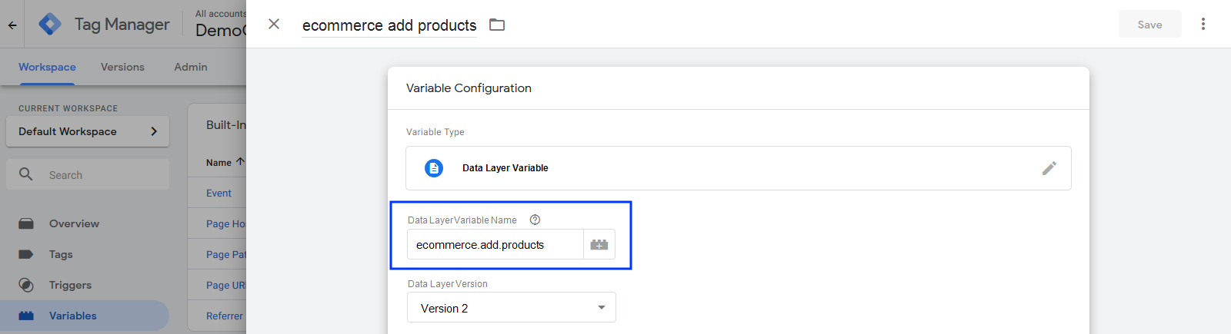Click the blue Data Layer Variable icon
This screenshot has height=334, width=1231.
coord(434,168)
